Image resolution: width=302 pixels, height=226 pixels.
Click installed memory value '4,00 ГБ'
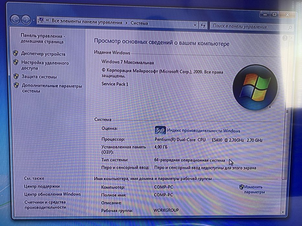point(161,147)
